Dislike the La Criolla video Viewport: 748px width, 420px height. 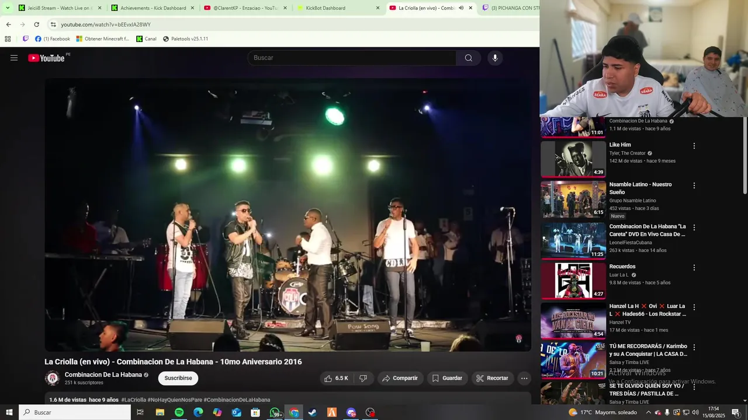(x=363, y=378)
